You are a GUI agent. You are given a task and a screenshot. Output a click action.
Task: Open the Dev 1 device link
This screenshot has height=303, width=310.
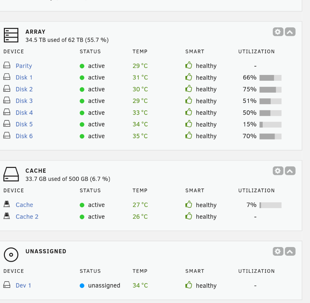pos(23,286)
